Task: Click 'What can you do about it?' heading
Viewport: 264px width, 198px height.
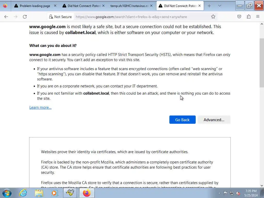Action: click(x=53, y=46)
